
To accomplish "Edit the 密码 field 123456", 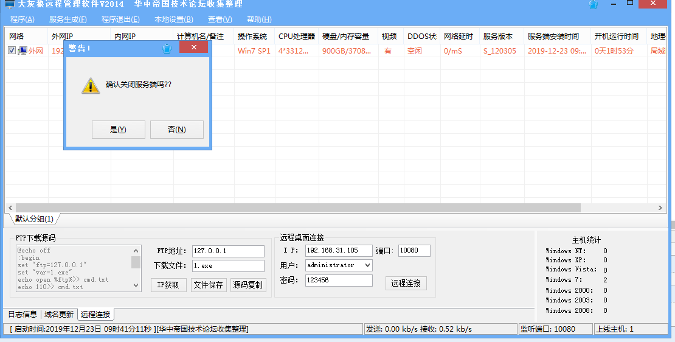I will tap(339, 281).
